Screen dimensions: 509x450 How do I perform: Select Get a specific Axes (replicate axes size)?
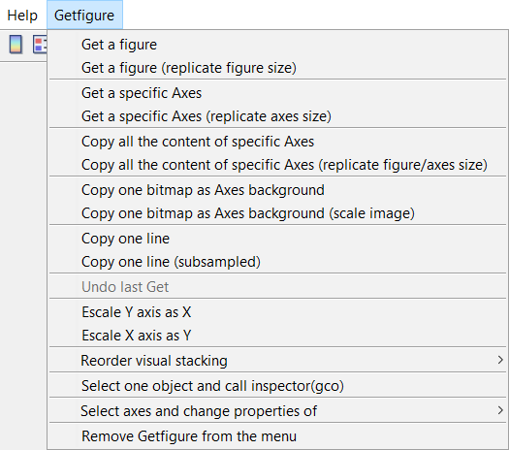pyautogui.click(x=277, y=116)
